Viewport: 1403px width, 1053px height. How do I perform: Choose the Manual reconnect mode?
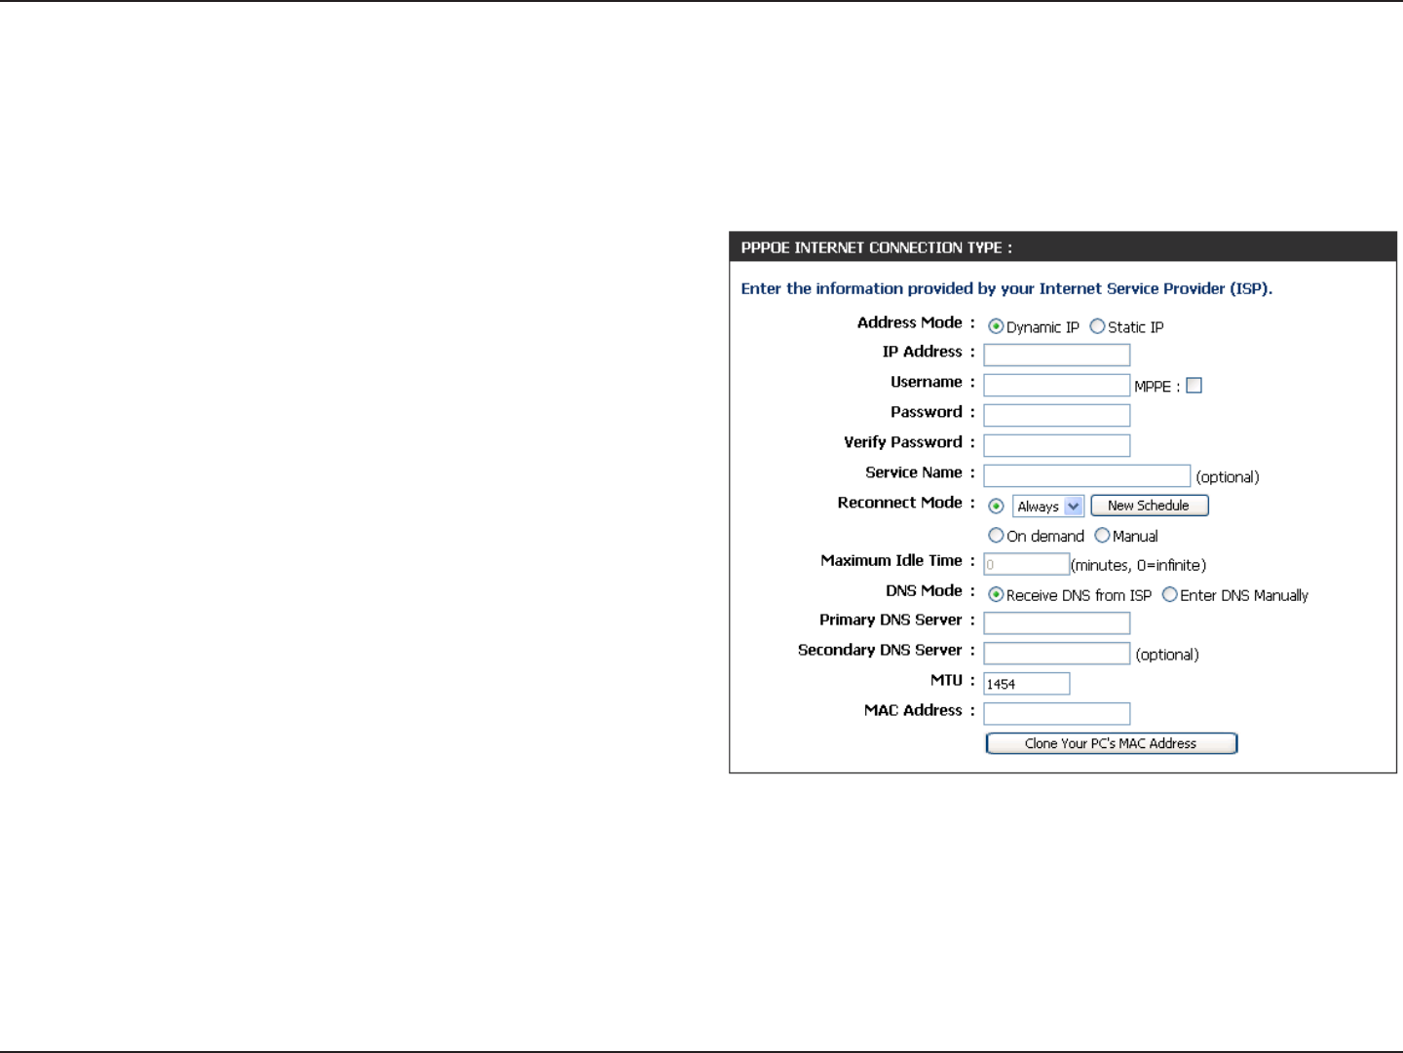[1102, 536]
